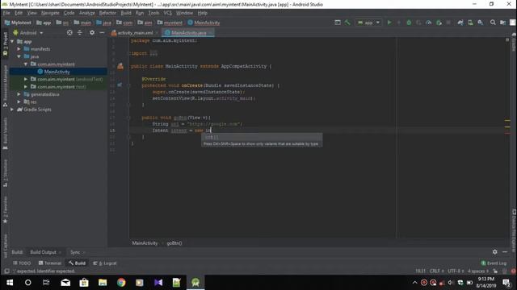Open the CRLF line separator selector
The height and width of the screenshot is (290, 517).
pos(437,271)
